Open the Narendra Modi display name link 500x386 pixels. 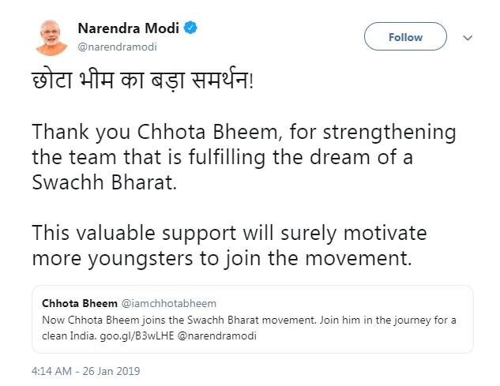coord(129,28)
